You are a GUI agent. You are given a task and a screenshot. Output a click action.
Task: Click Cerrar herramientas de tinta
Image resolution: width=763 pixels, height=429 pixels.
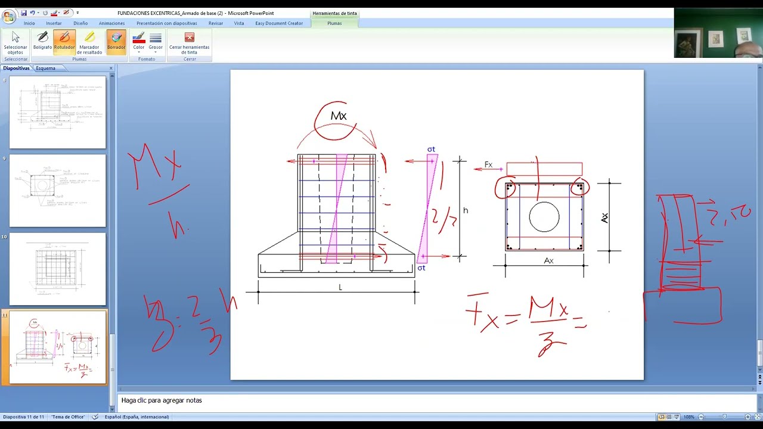click(x=190, y=43)
